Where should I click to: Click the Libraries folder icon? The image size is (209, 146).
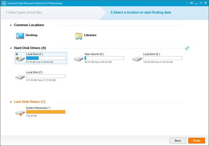coord(79,36)
